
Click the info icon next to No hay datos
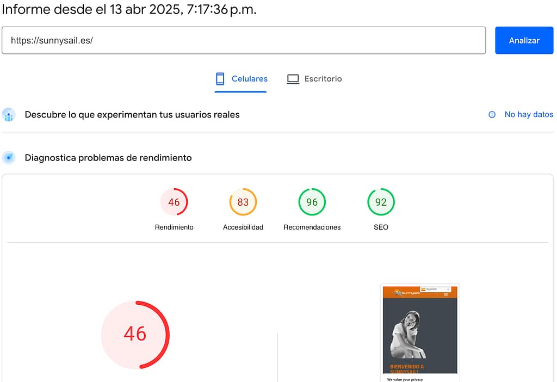point(492,115)
